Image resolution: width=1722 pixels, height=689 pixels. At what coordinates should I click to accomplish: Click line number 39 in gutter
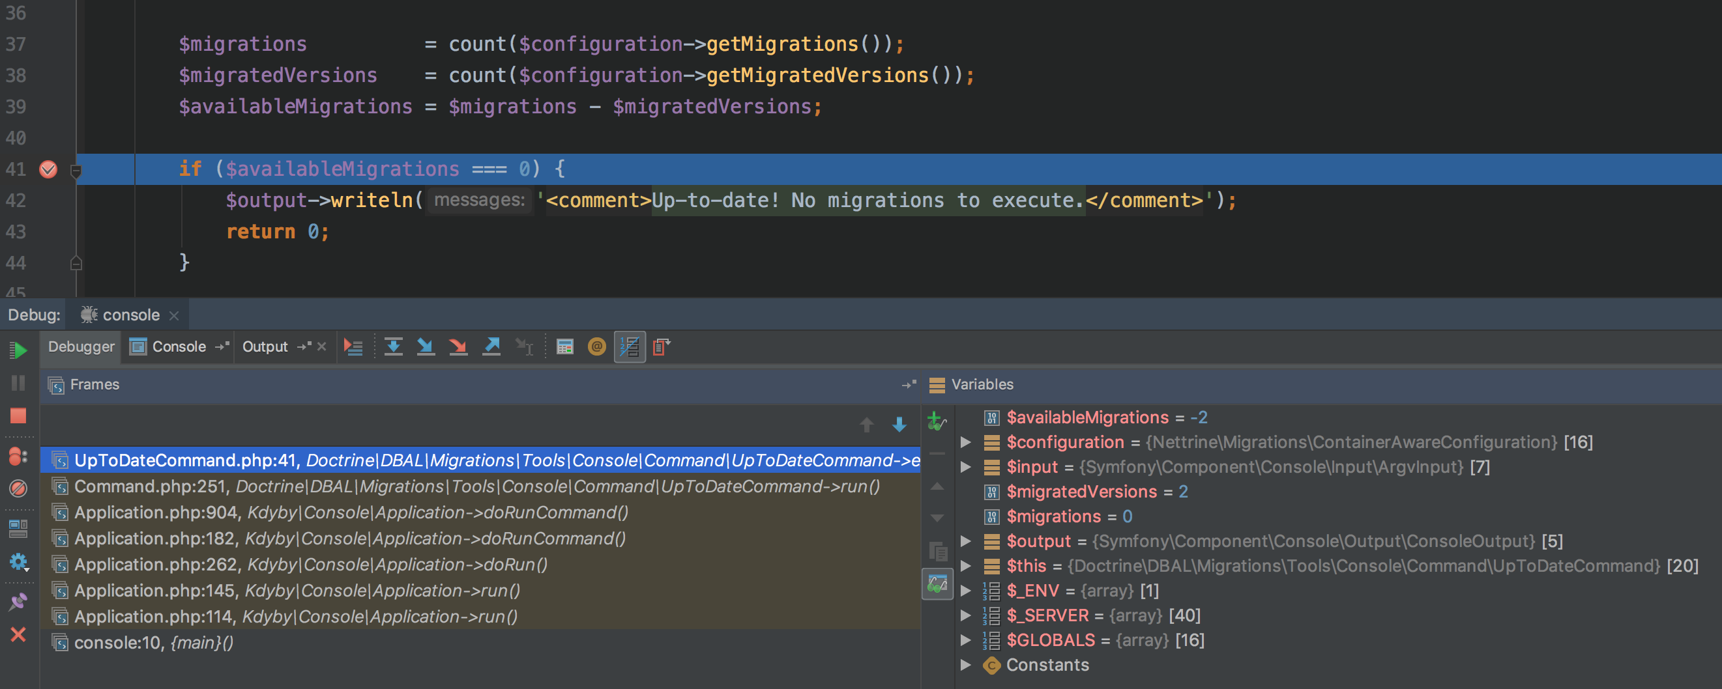16,107
